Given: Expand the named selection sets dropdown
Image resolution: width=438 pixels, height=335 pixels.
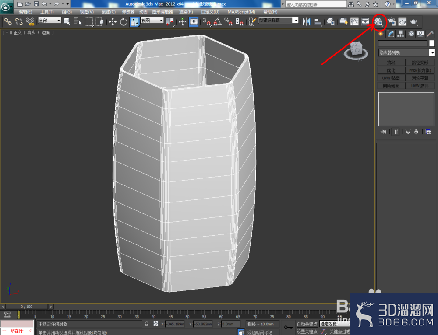Looking at the screenshot, I should (x=296, y=21).
